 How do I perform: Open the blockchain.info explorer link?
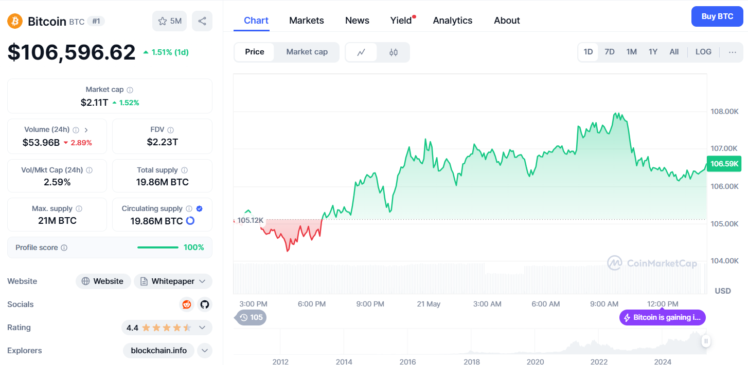(x=159, y=351)
